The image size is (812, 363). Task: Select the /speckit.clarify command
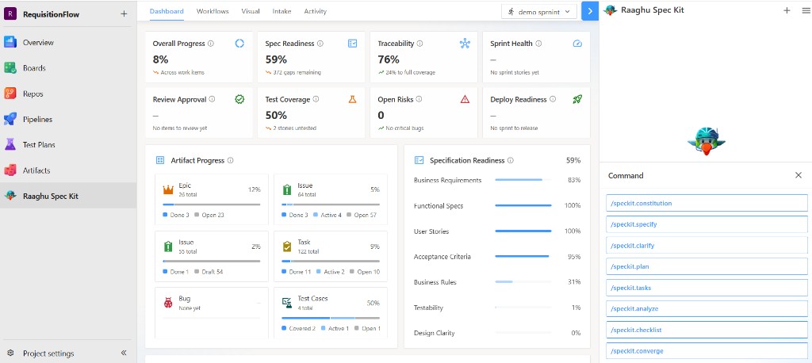[x=707, y=246]
